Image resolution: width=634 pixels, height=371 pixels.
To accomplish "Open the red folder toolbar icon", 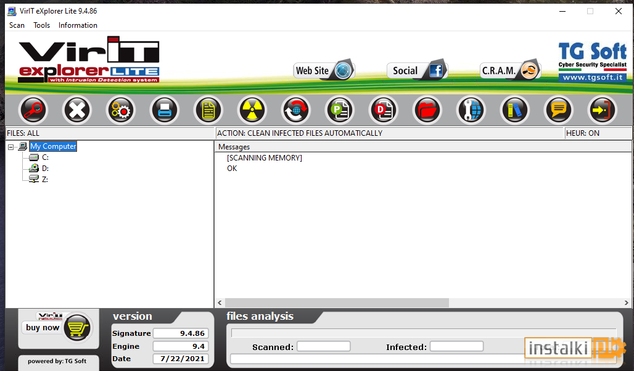I will 427,110.
